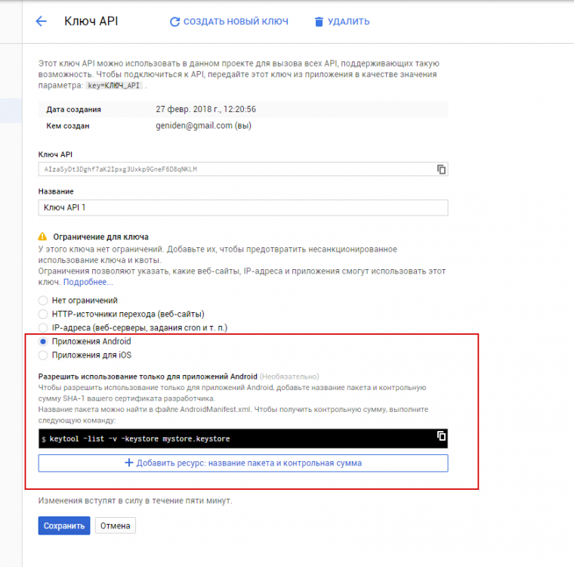Screen dimensions: 574x567
Task: Click the trash bin delete icon
Action: [319, 22]
